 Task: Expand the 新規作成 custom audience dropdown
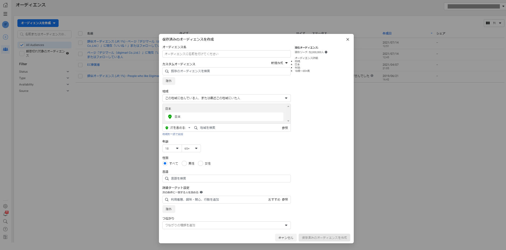pos(279,63)
